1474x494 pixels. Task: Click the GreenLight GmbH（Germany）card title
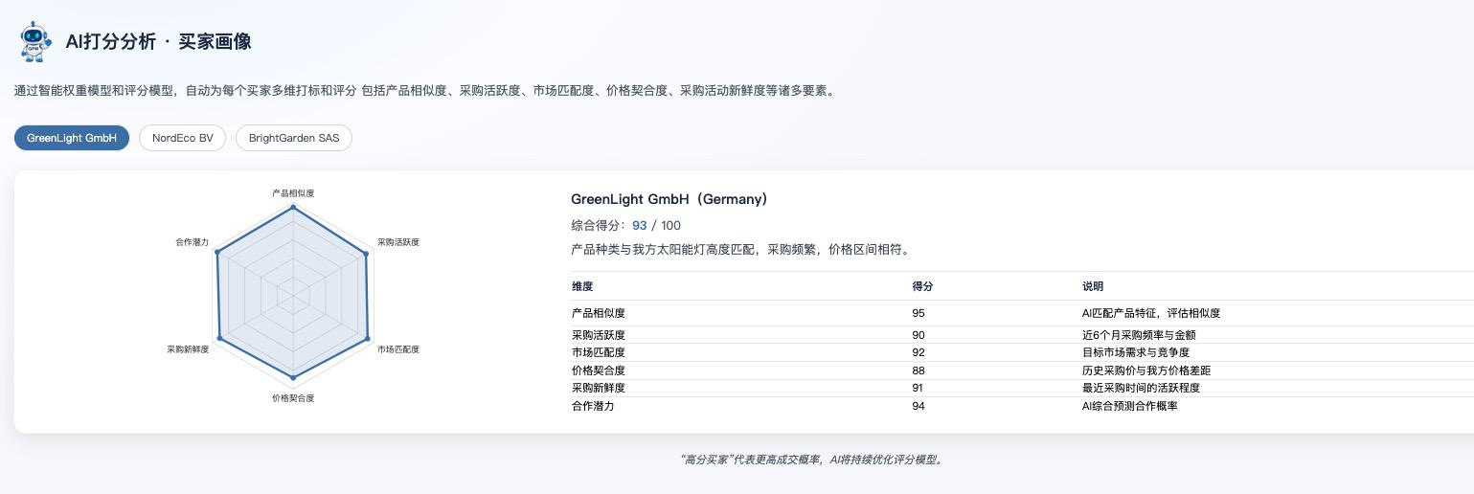669,199
